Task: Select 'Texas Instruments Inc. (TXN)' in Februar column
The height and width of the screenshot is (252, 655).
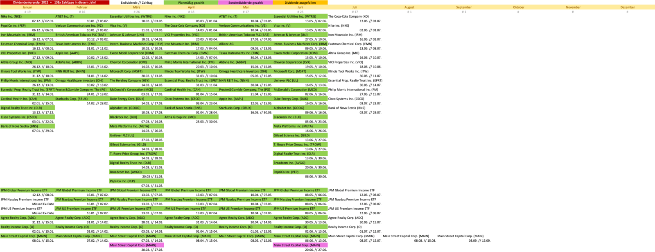Action: point(82,44)
